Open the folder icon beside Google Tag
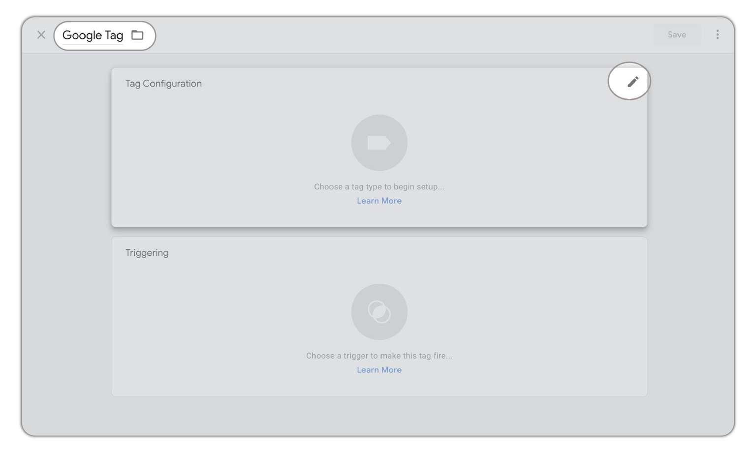The height and width of the screenshot is (453, 756). click(137, 35)
